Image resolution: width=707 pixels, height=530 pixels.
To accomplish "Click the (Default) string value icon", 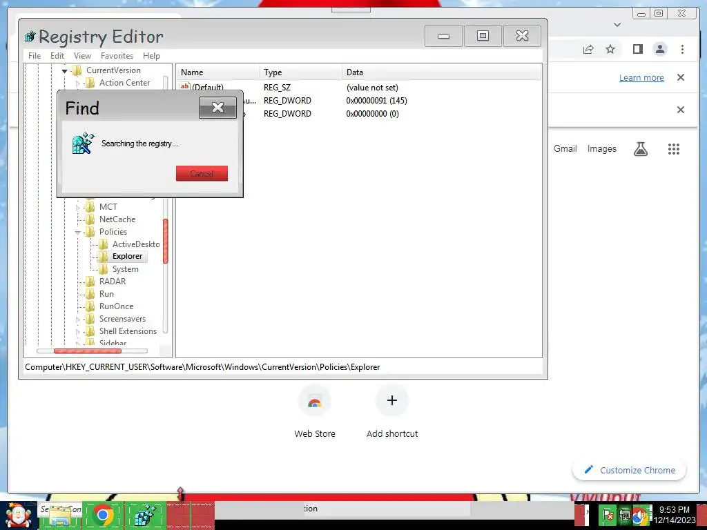I will [x=185, y=86].
